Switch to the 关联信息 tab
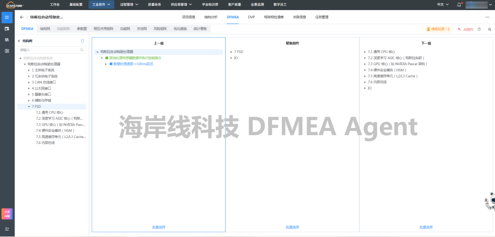This screenshot has width=495, height=237. click(x=299, y=17)
